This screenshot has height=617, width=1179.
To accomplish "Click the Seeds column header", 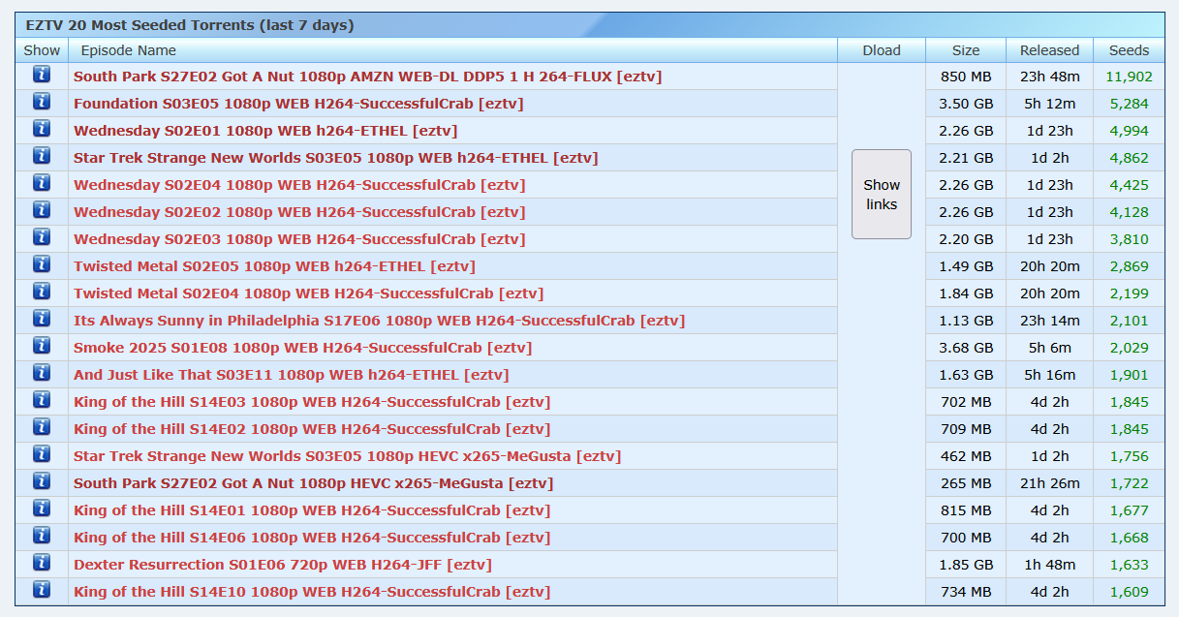I will click(x=1129, y=50).
